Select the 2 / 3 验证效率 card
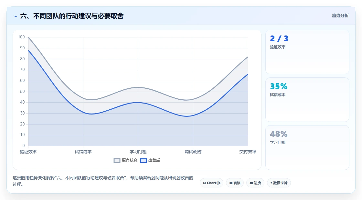Viewport: 362px width, 200px height. [307, 52]
